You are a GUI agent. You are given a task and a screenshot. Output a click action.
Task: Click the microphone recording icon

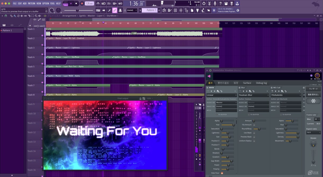[215, 3]
